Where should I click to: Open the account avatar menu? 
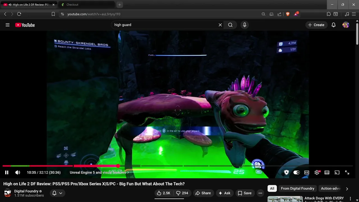click(346, 25)
